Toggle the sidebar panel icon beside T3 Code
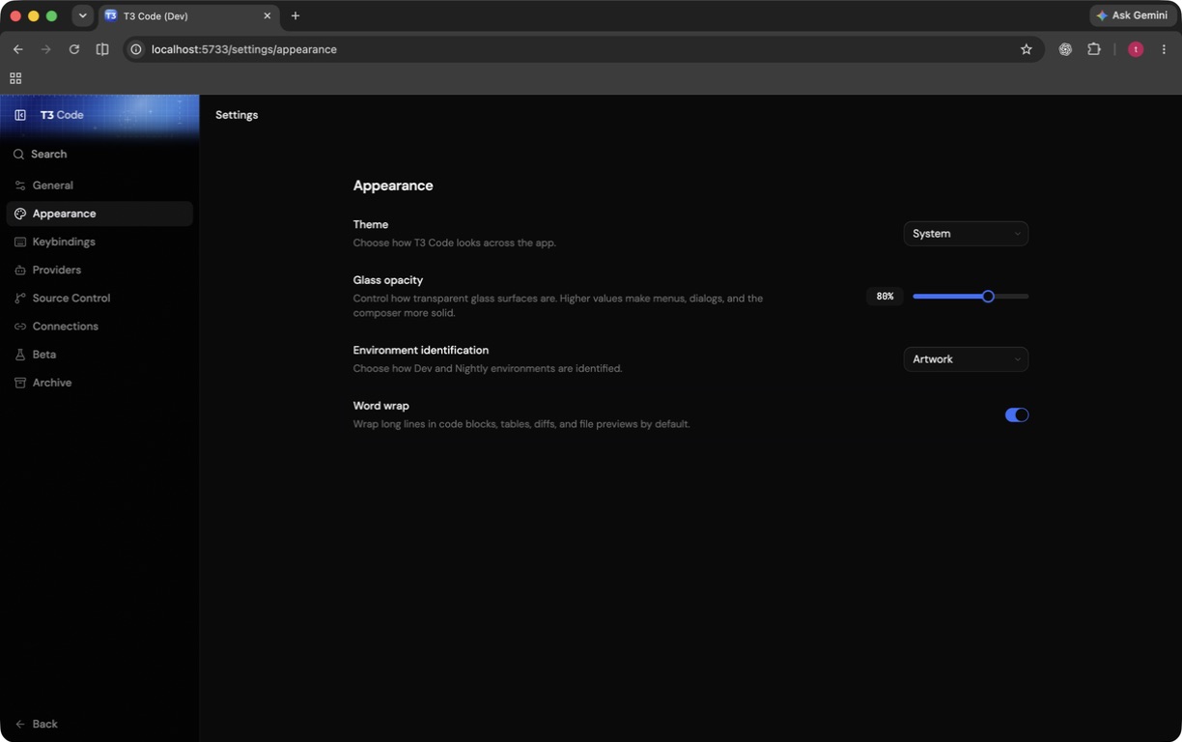 click(x=20, y=115)
